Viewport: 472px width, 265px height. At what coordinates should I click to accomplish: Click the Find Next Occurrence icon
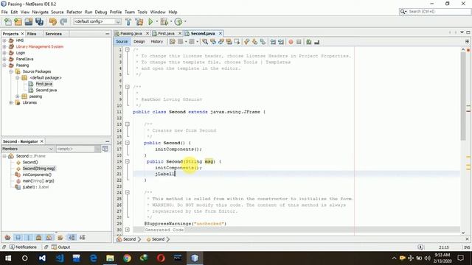pyautogui.click(x=221, y=42)
